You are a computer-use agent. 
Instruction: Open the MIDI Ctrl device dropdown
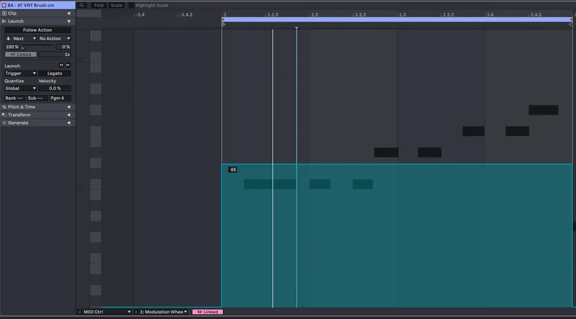pyautogui.click(x=105, y=312)
